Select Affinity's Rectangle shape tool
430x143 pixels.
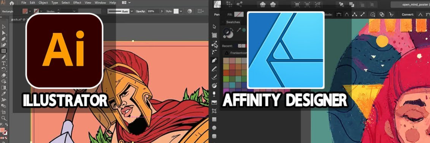[x=214, y=119]
